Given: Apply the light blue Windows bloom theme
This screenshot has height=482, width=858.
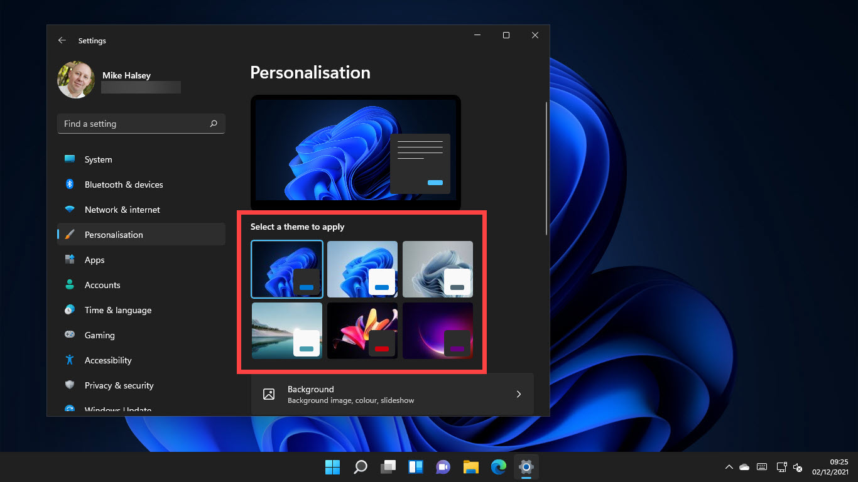Looking at the screenshot, I should click(x=362, y=269).
